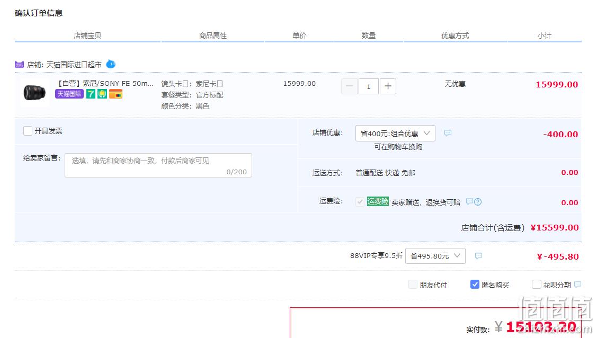
Task: Enable the 开具发票 checkbox
Action: point(28,131)
